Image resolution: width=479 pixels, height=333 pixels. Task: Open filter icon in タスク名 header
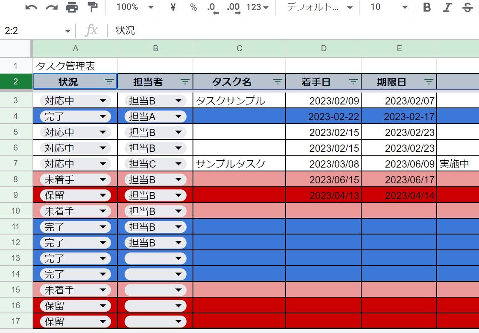pos(277,81)
